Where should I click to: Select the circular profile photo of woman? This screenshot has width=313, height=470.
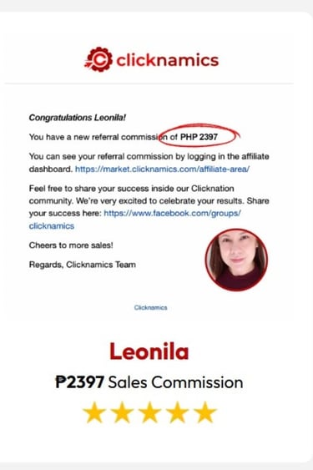[x=236, y=260]
